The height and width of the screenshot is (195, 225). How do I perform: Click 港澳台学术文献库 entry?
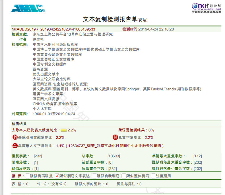48,94
